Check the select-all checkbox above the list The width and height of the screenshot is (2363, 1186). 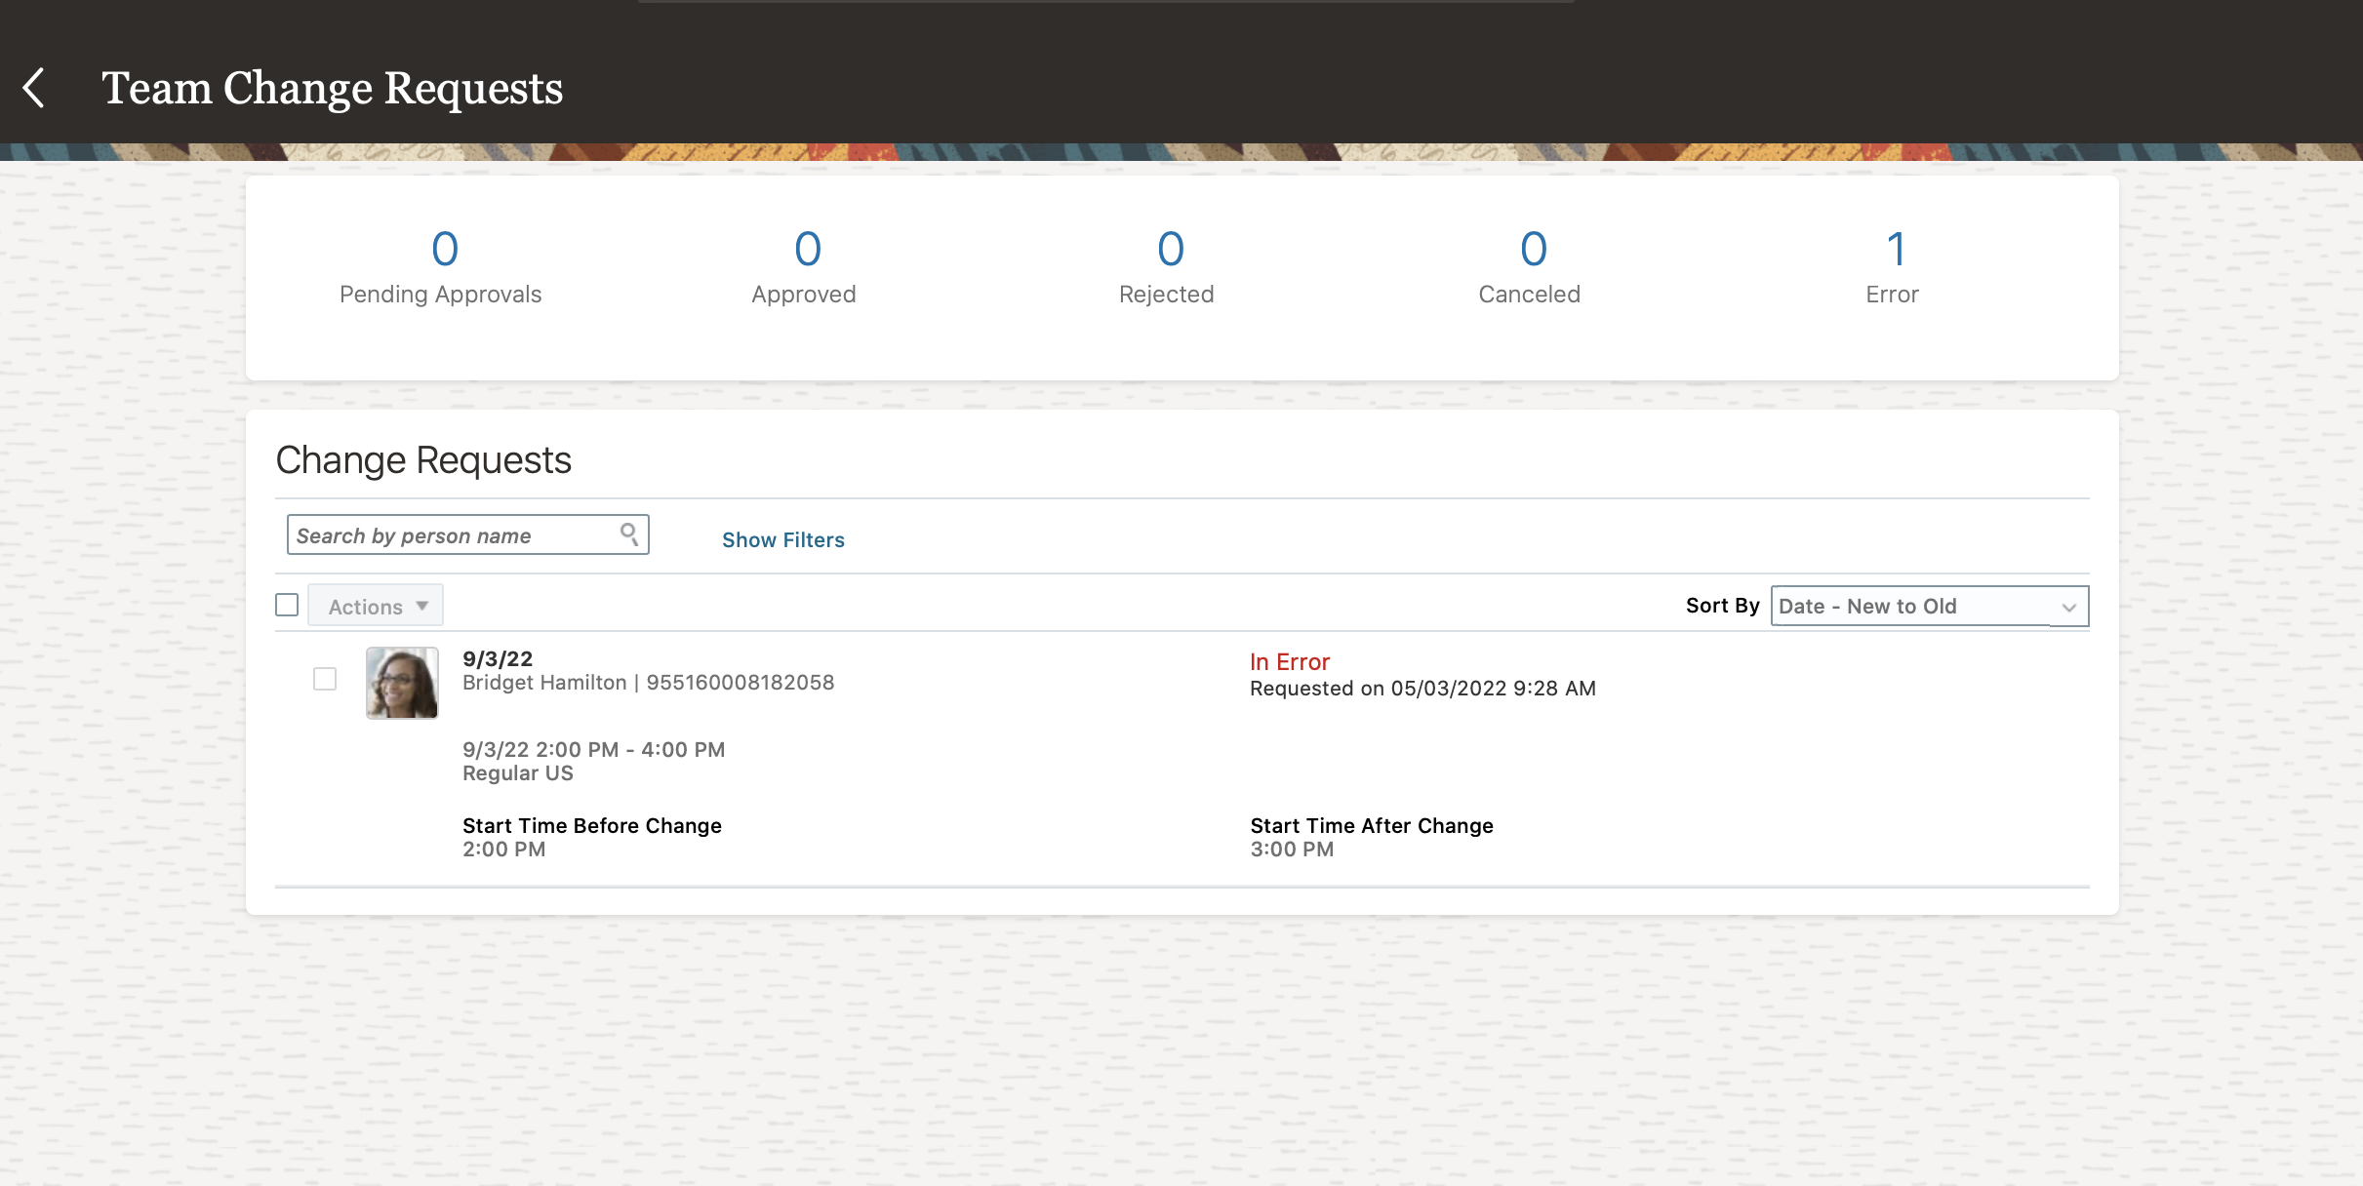click(287, 605)
